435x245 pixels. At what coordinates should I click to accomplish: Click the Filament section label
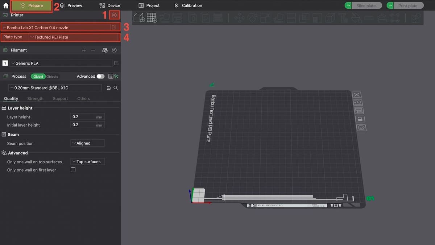(x=19, y=50)
